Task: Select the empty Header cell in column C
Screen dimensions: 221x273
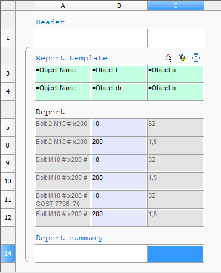Action: coord(176,38)
